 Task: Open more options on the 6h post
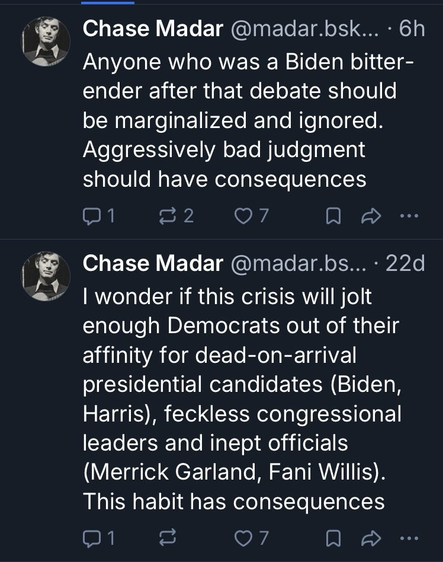[x=409, y=216]
